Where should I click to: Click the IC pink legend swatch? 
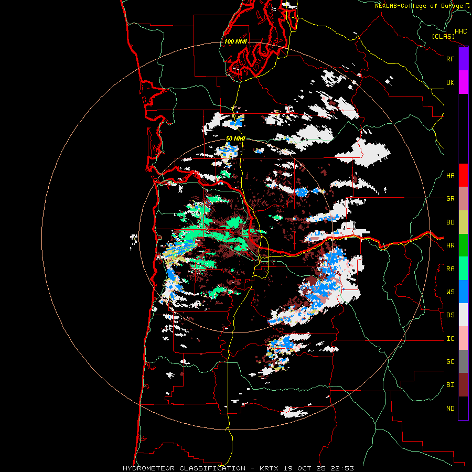[463, 338]
